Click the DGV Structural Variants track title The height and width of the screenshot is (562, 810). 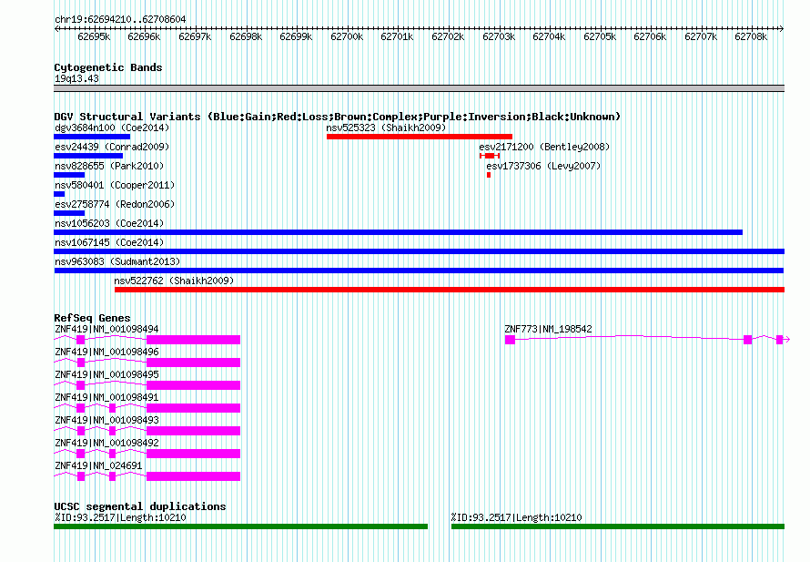[x=338, y=117]
